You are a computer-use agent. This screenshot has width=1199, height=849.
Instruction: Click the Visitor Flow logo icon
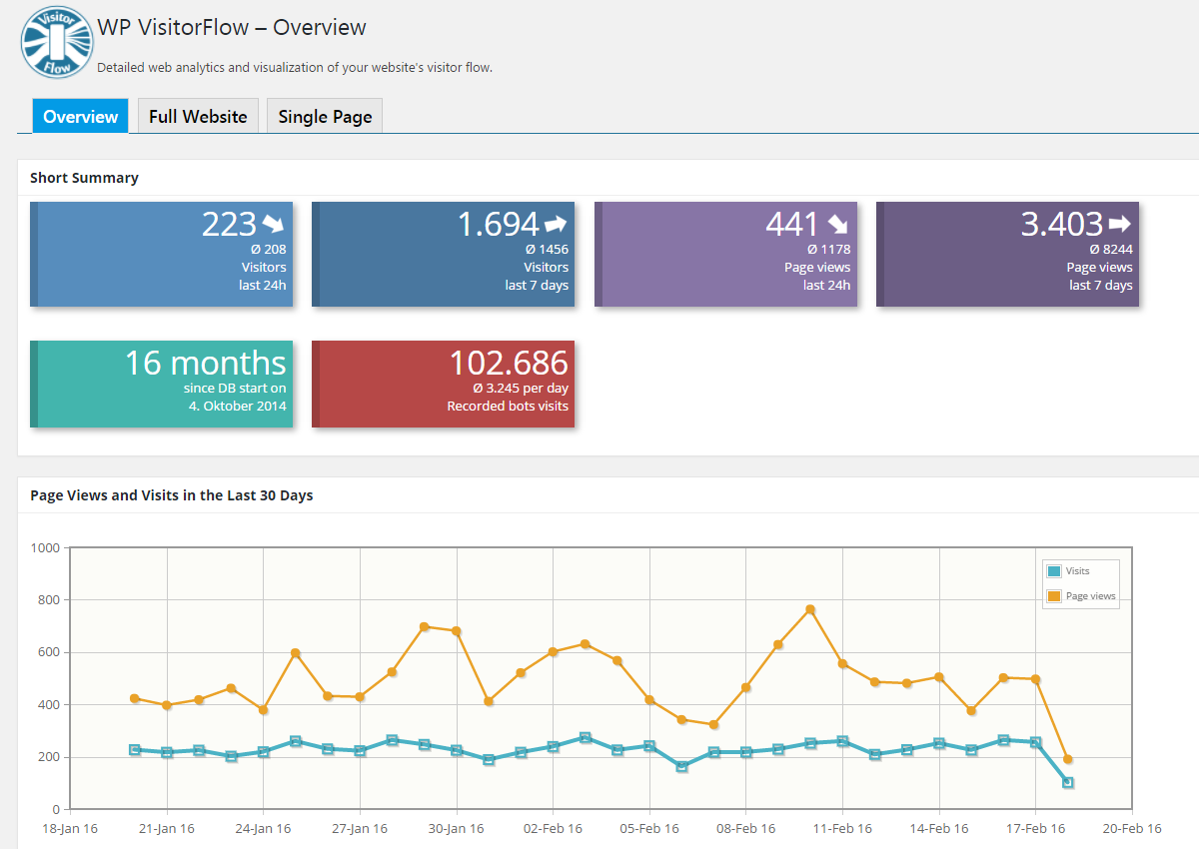coord(57,42)
